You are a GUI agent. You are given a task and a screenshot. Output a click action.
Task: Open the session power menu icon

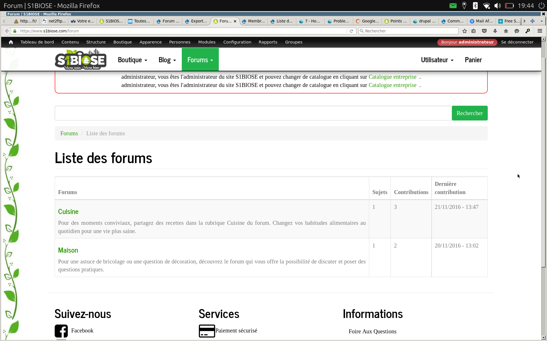click(541, 6)
